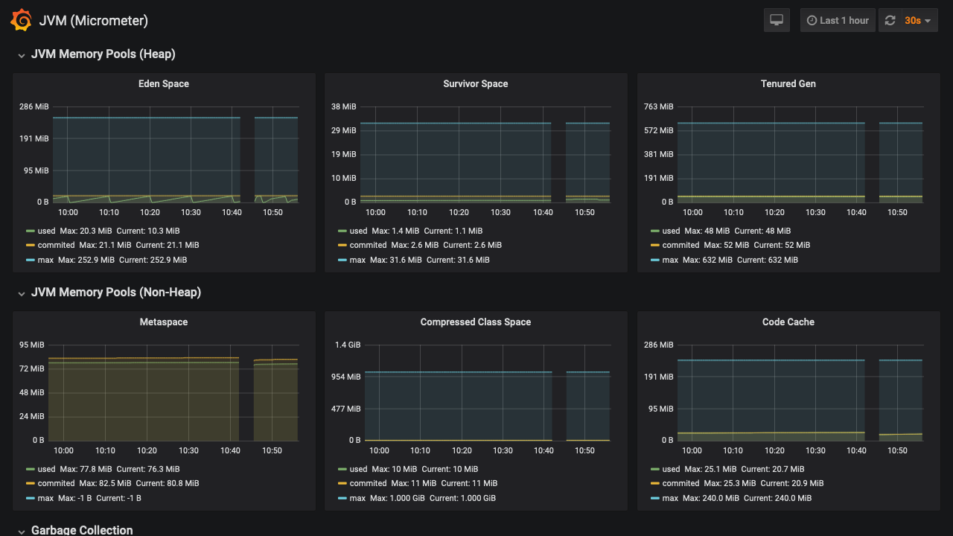Click the cycle view mode monitor icon
The image size is (953, 536).
[777, 20]
